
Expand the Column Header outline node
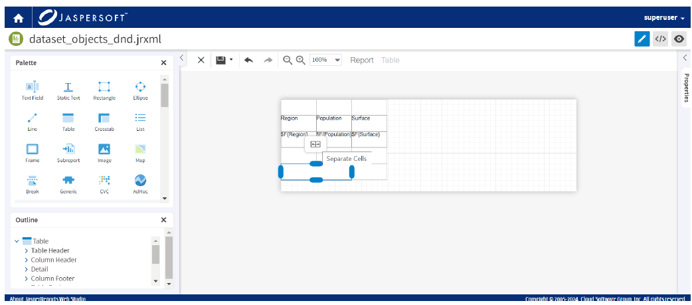(x=27, y=260)
